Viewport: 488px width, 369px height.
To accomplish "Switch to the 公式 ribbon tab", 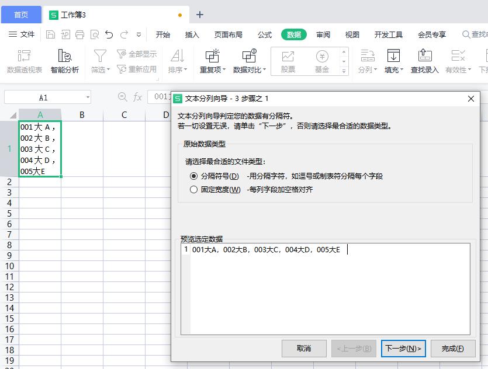I will click(x=264, y=34).
